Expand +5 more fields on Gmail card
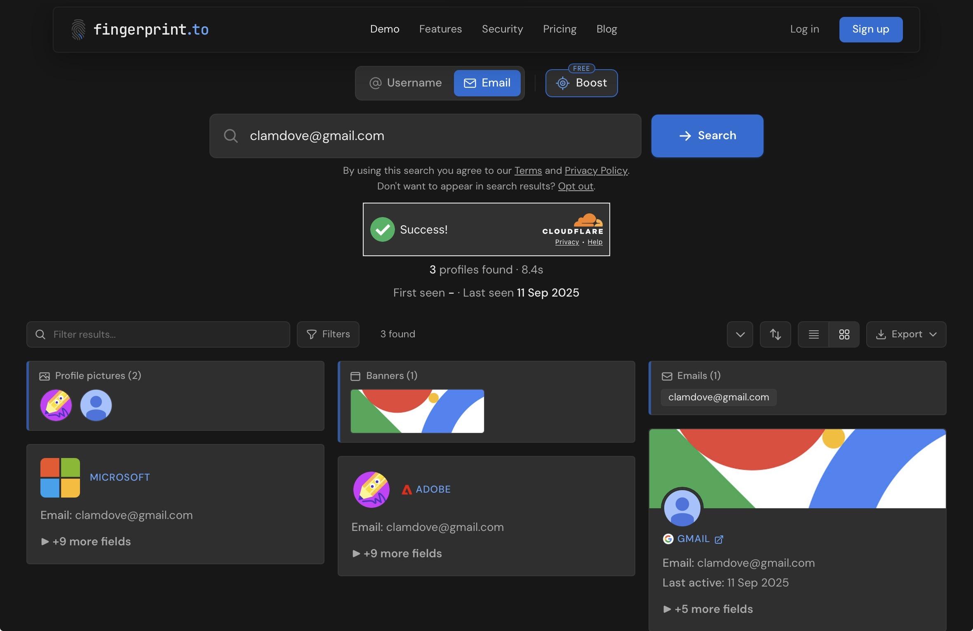The width and height of the screenshot is (973, 631). click(x=708, y=609)
